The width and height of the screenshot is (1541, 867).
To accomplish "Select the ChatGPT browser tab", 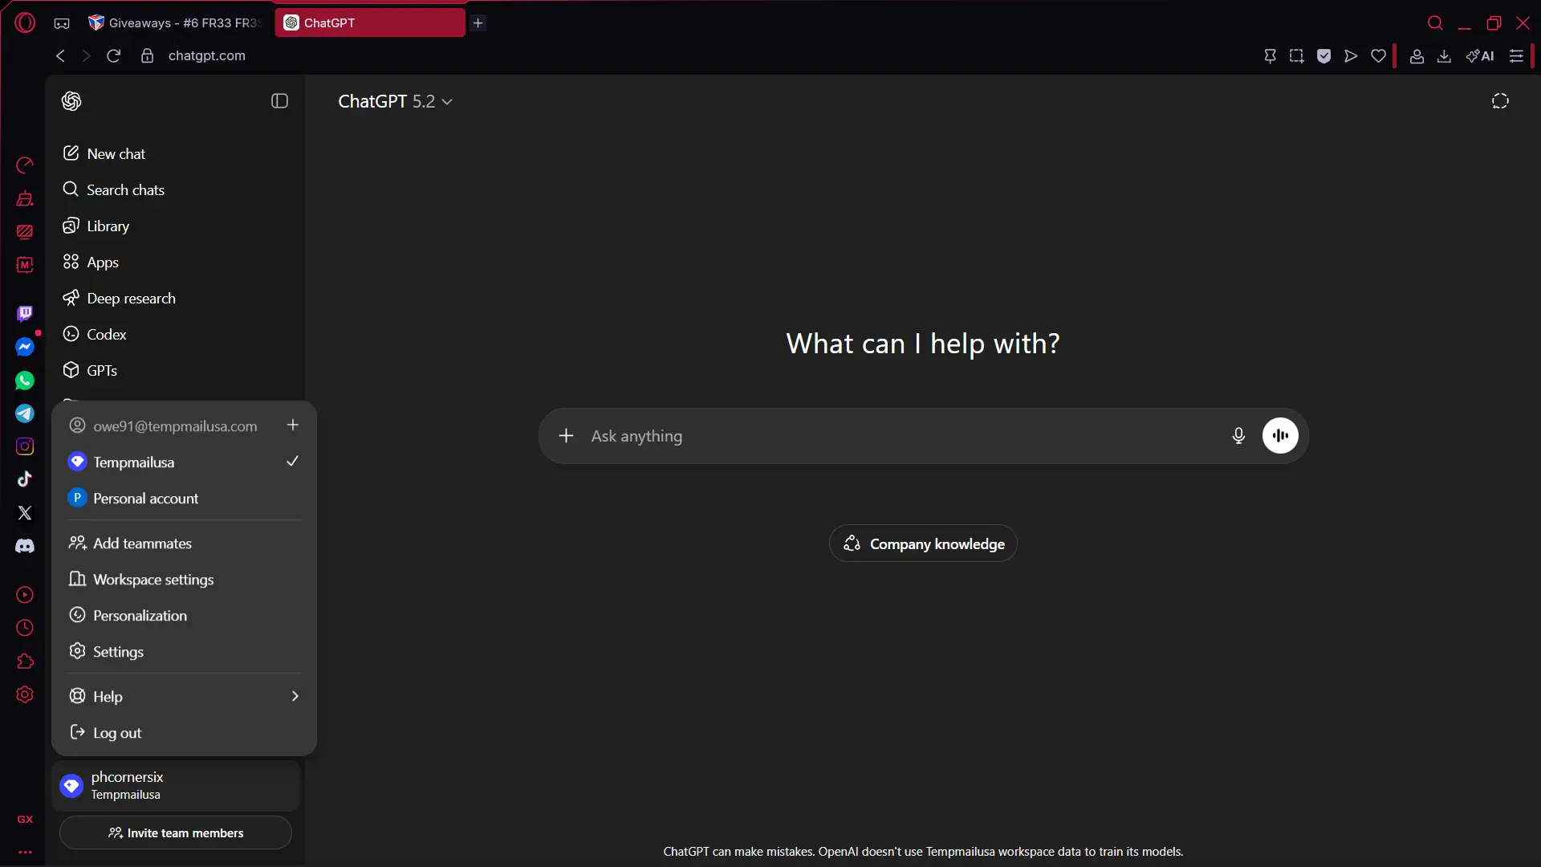I will click(x=370, y=22).
